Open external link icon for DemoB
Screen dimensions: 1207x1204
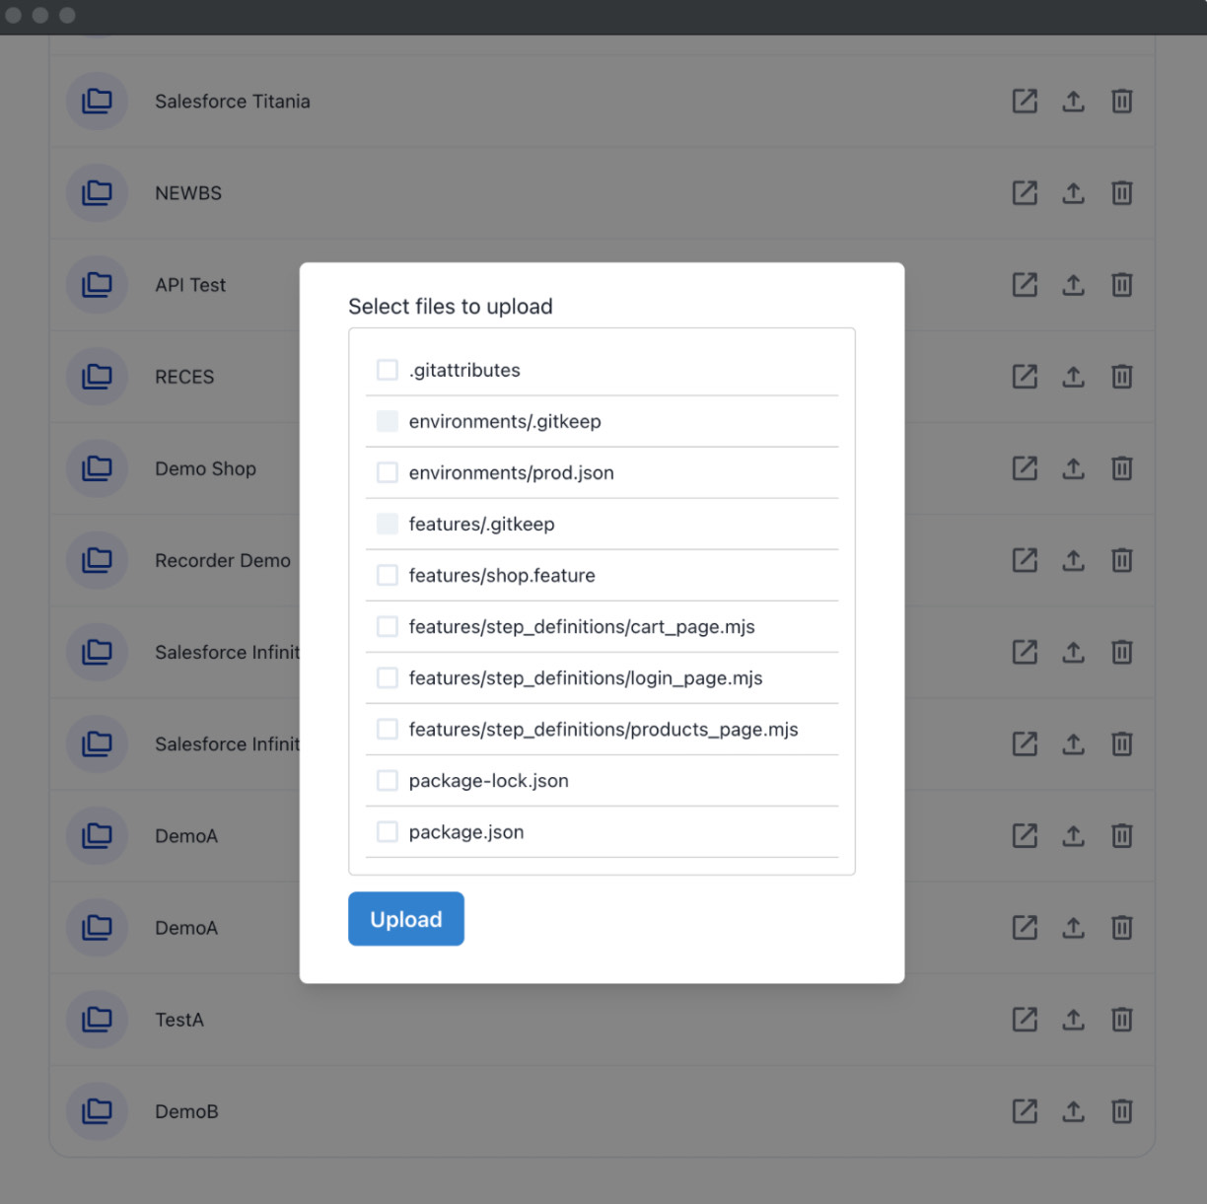[x=1025, y=1111]
